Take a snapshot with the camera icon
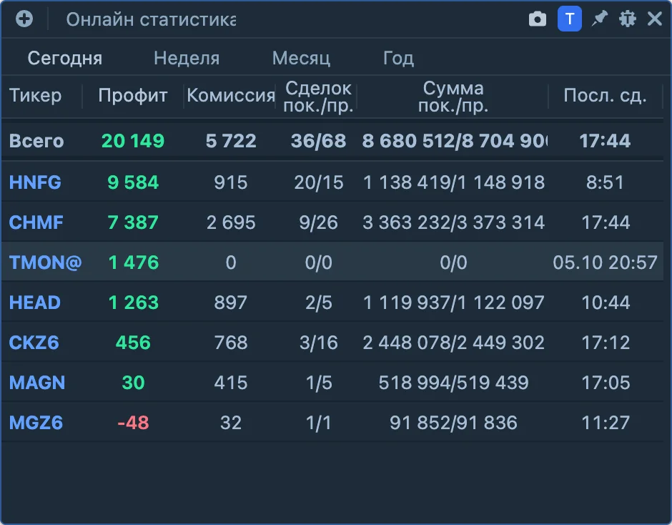Image resolution: width=672 pixels, height=525 pixels. pyautogui.click(x=538, y=19)
